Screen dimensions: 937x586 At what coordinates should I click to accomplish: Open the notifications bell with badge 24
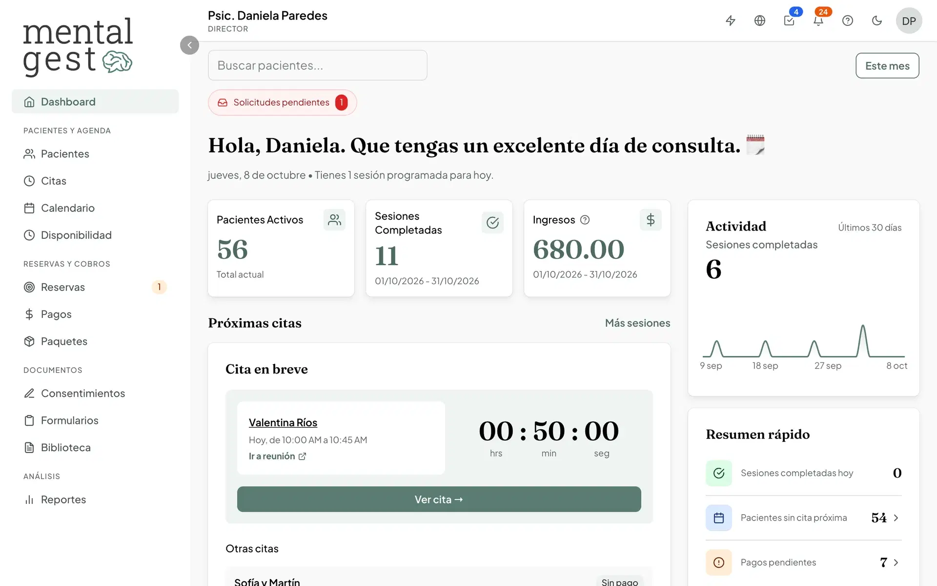pyautogui.click(x=818, y=21)
